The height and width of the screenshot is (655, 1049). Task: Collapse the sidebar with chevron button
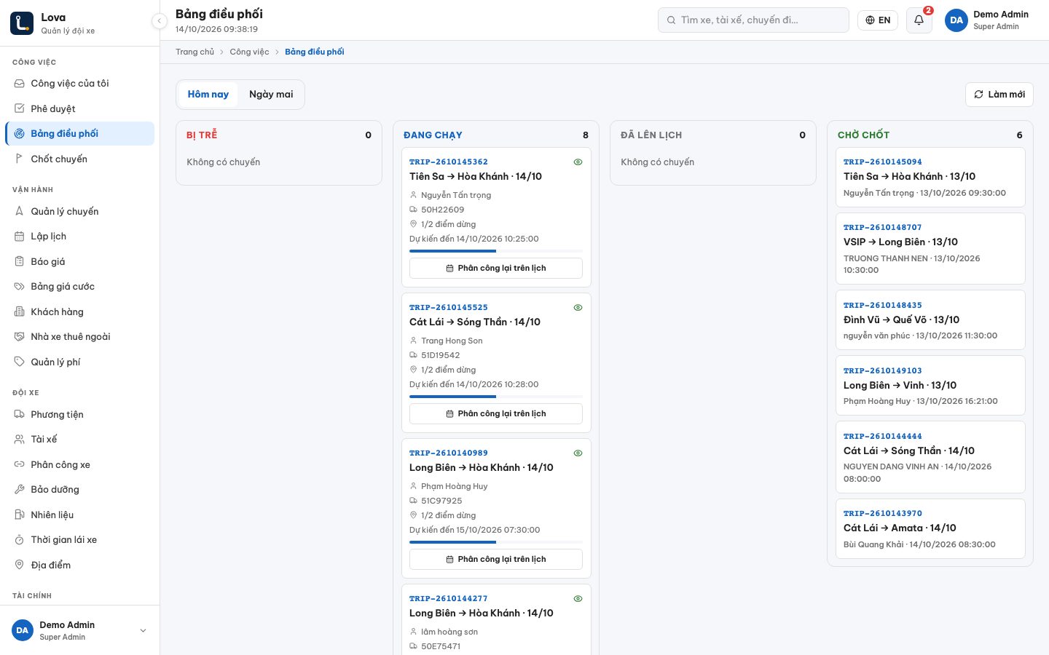[x=160, y=21]
